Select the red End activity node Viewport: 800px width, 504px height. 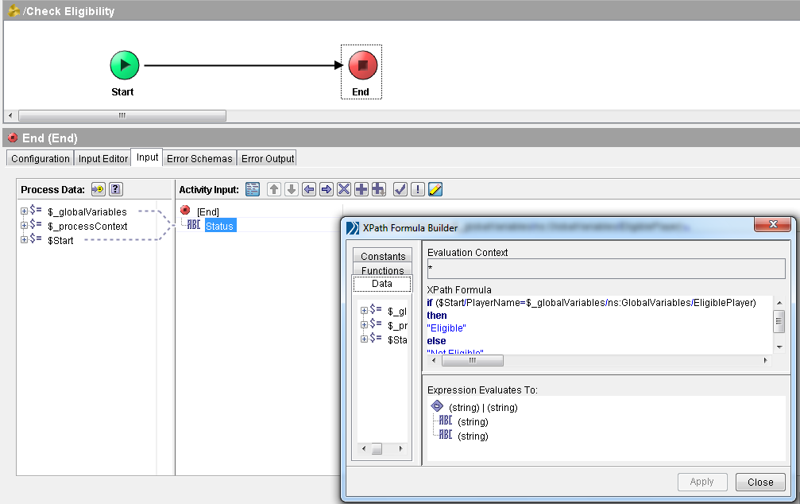(x=363, y=65)
